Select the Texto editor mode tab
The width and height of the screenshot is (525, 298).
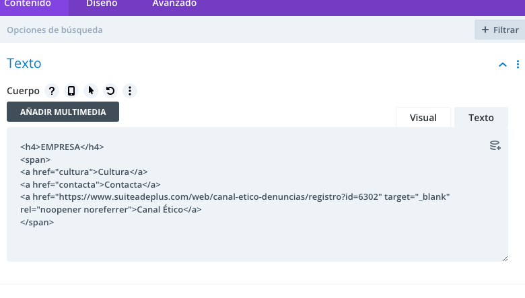481,117
